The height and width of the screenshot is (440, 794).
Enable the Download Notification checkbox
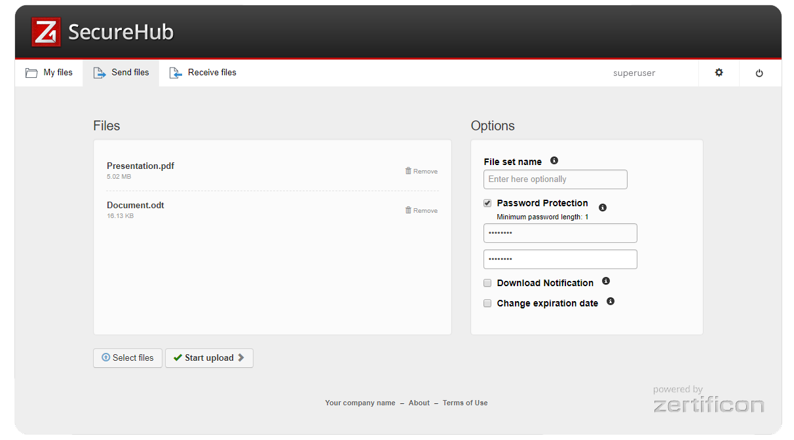(487, 283)
